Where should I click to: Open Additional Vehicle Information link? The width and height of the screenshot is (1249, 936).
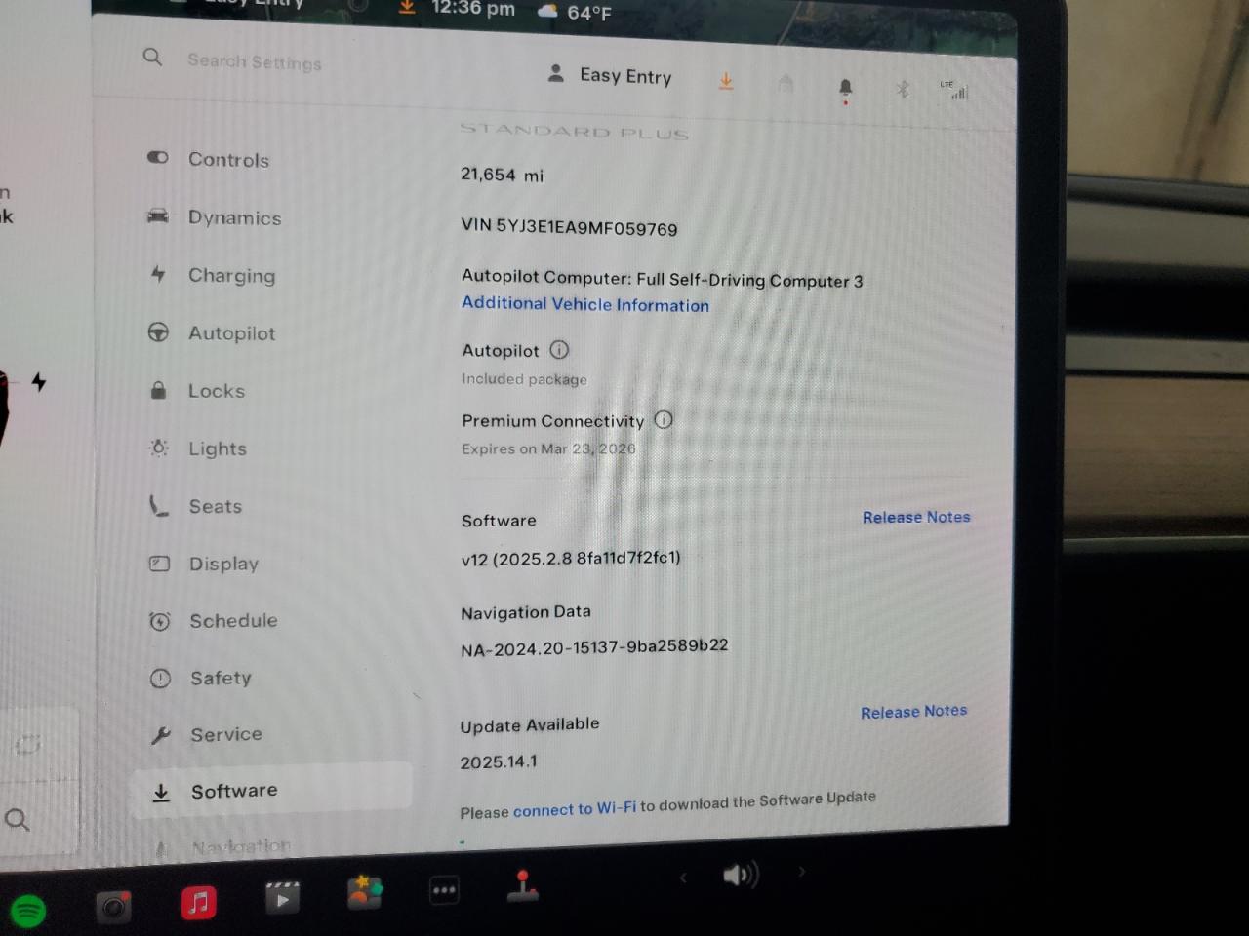pyautogui.click(x=585, y=304)
